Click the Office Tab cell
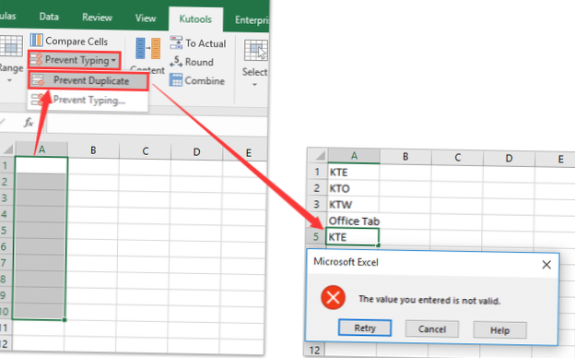Image resolution: width=575 pixels, height=358 pixels. [354, 221]
